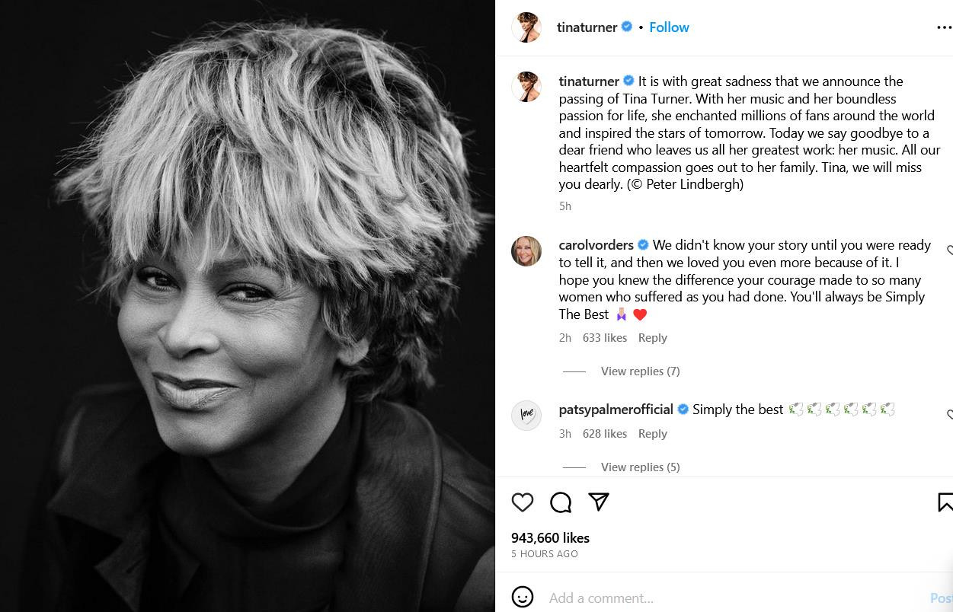Viewport: 953px width, 612px height.
Task: Click tinaturner profile avatar in header
Action: [x=526, y=27]
